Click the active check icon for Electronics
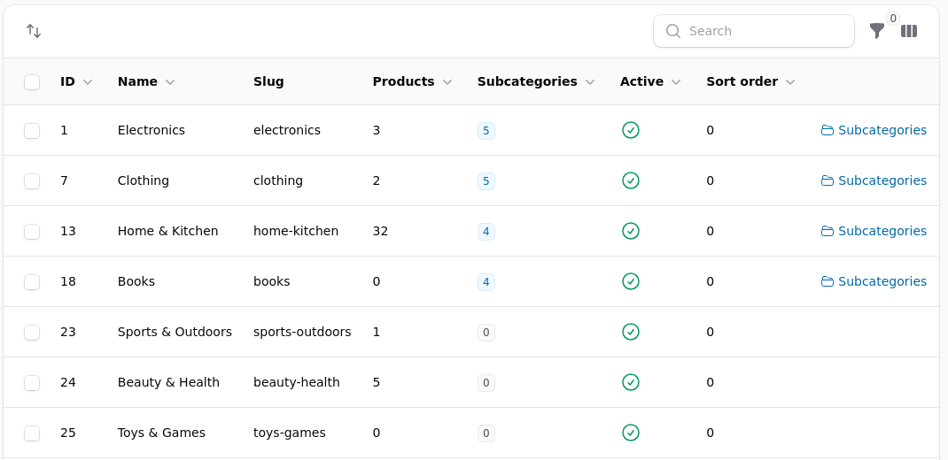This screenshot has width=948, height=460. point(631,130)
